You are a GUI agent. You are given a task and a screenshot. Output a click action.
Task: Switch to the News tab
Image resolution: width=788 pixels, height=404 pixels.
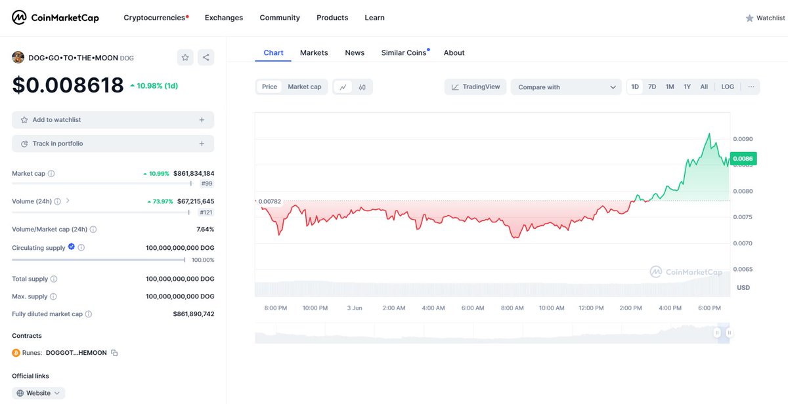[355, 52]
